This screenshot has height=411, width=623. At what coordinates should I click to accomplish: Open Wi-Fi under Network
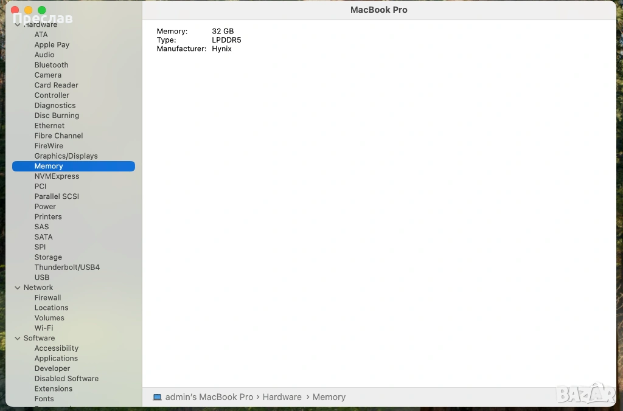point(43,328)
